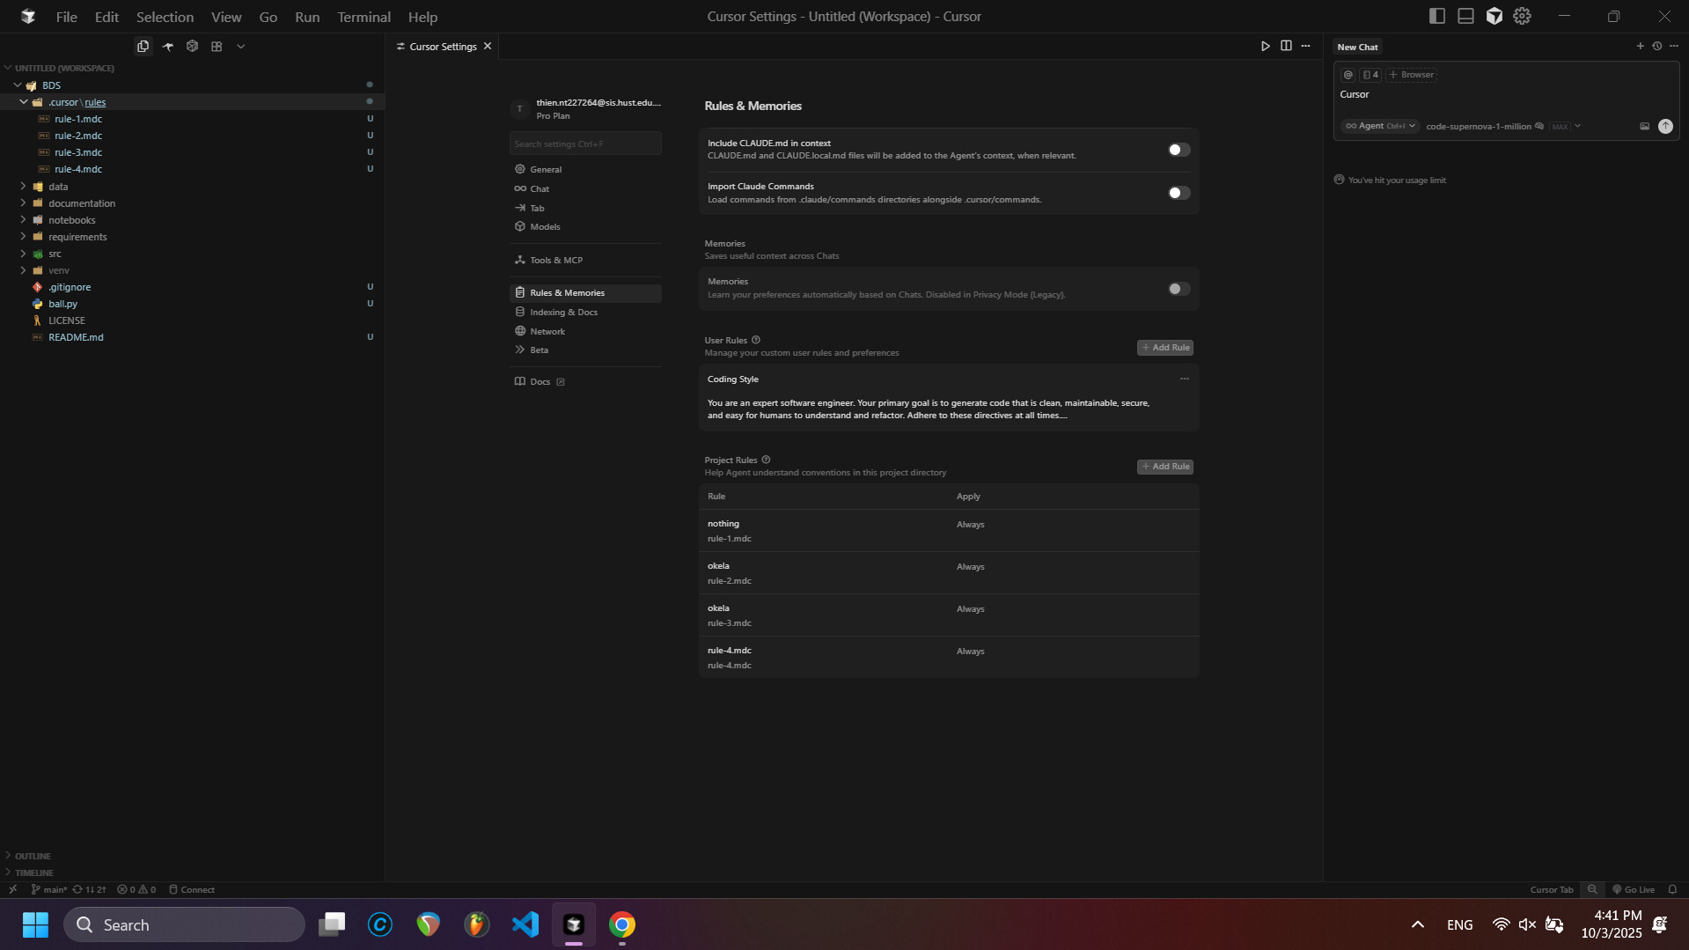Turn on Import Claude Commands toggle

[1179, 193]
